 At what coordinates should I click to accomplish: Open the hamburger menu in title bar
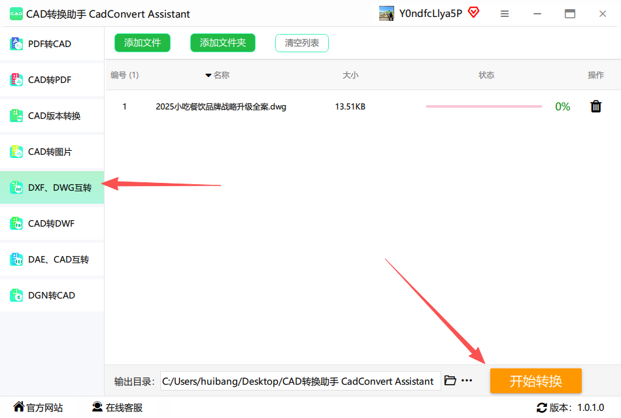coord(505,14)
